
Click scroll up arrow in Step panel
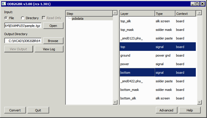pos(115,13)
